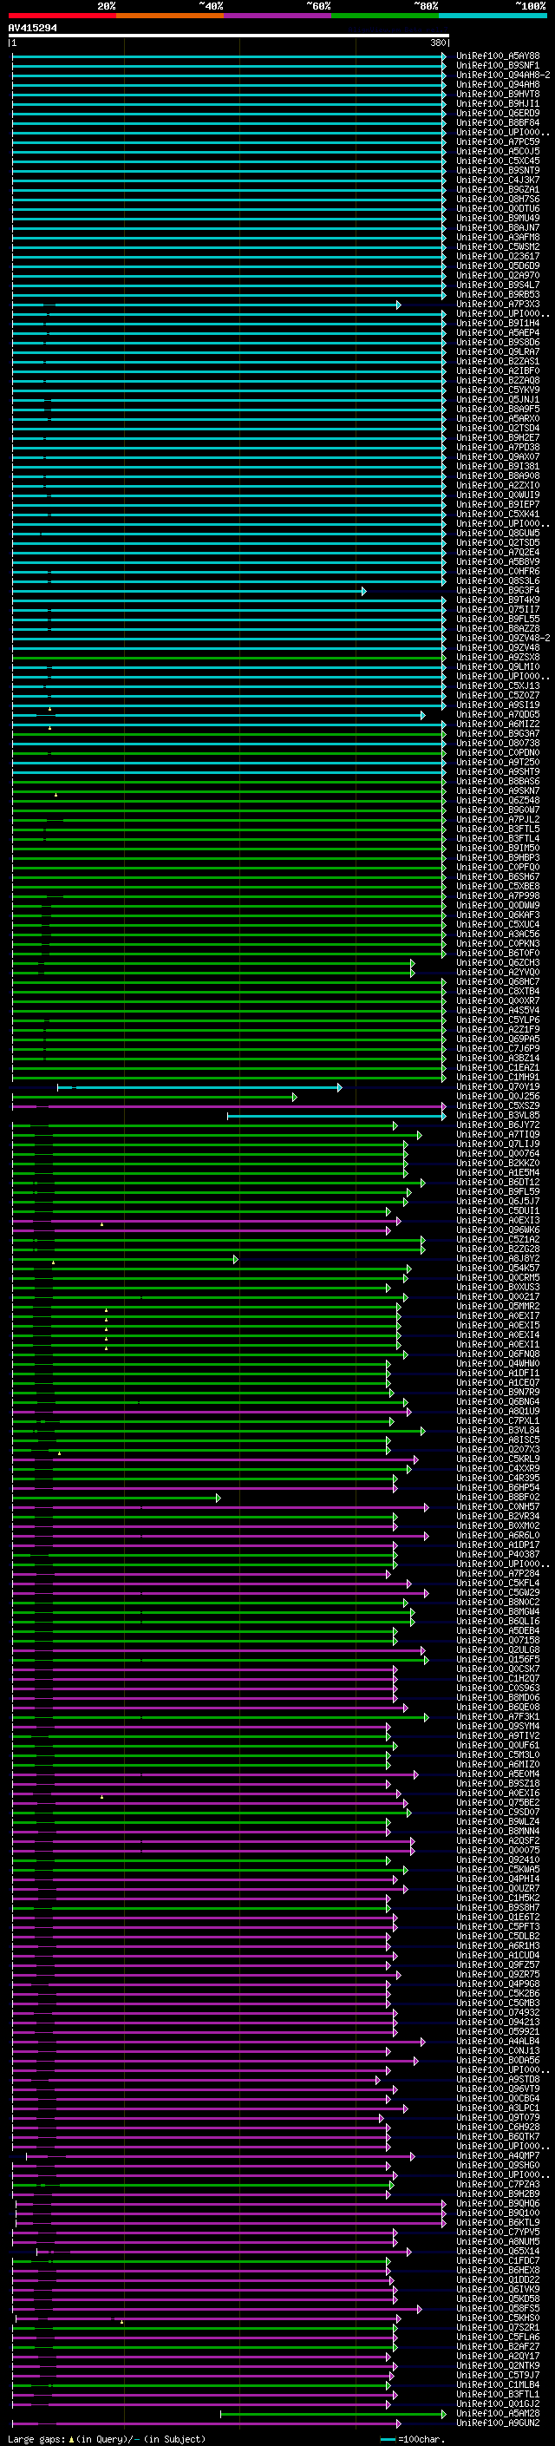Click the purple ~60% identity legend bar
555x2446 pixels.
tap(278, 16)
